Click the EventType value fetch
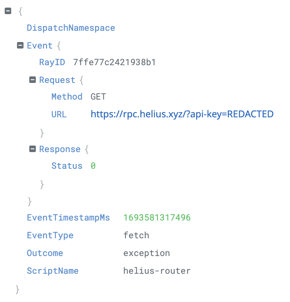Viewport: 290px width, 302px height. point(136,235)
